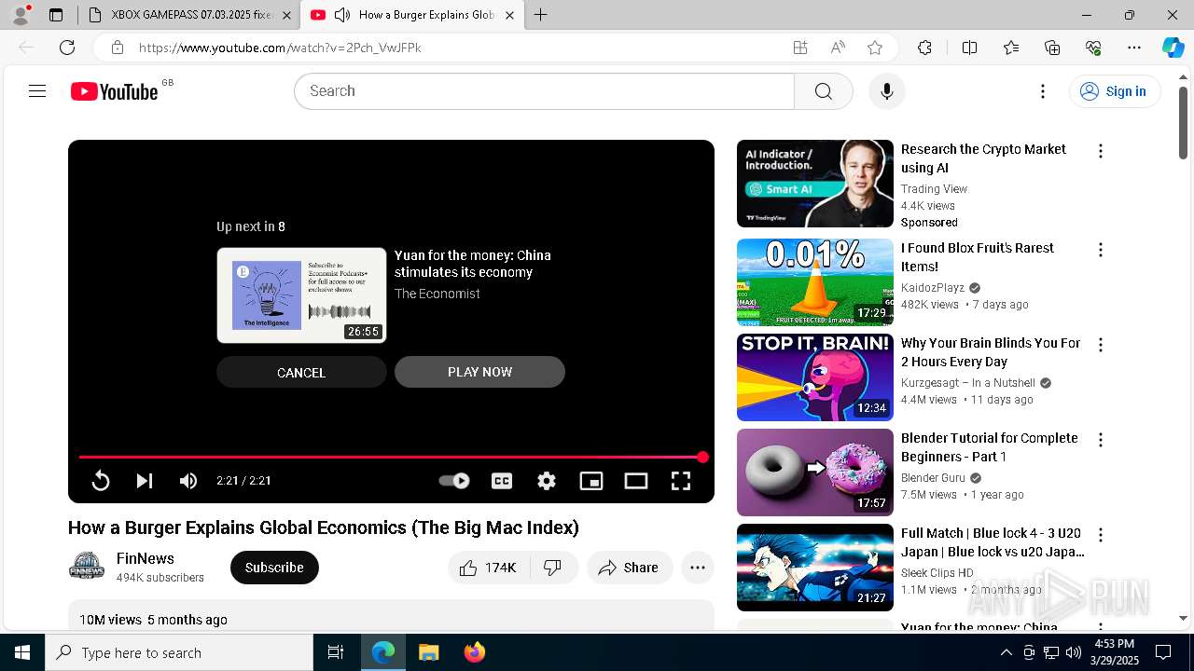The image size is (1194, 671).
Task: Open the favorites list
Action: [1011, 48]
